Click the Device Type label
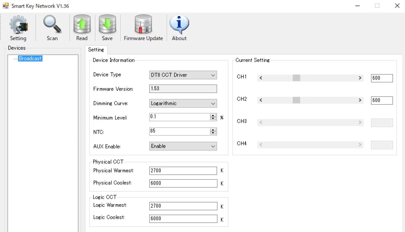The height and width of the screenshot is (232, 405). click(x=107, y=74)
